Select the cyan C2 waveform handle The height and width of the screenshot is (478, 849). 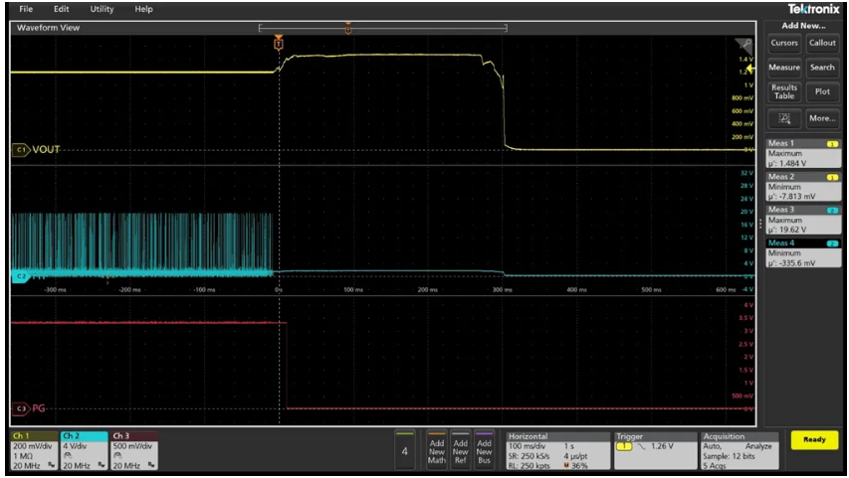click(x=20, y=274)
